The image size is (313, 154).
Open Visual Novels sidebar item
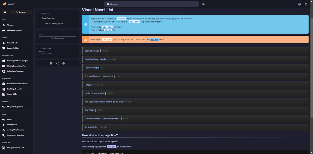click(x=12, y=43)
